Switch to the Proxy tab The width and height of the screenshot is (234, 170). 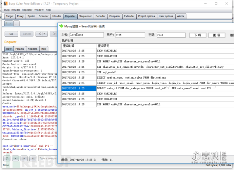click(x=20, y=16)
